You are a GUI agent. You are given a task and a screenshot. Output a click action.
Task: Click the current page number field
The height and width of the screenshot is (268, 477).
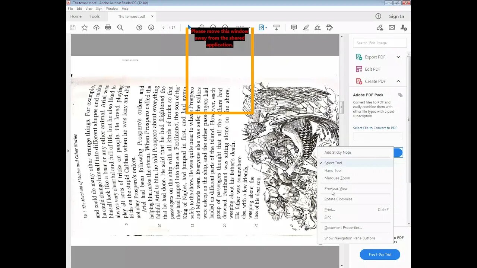(163, 28)
